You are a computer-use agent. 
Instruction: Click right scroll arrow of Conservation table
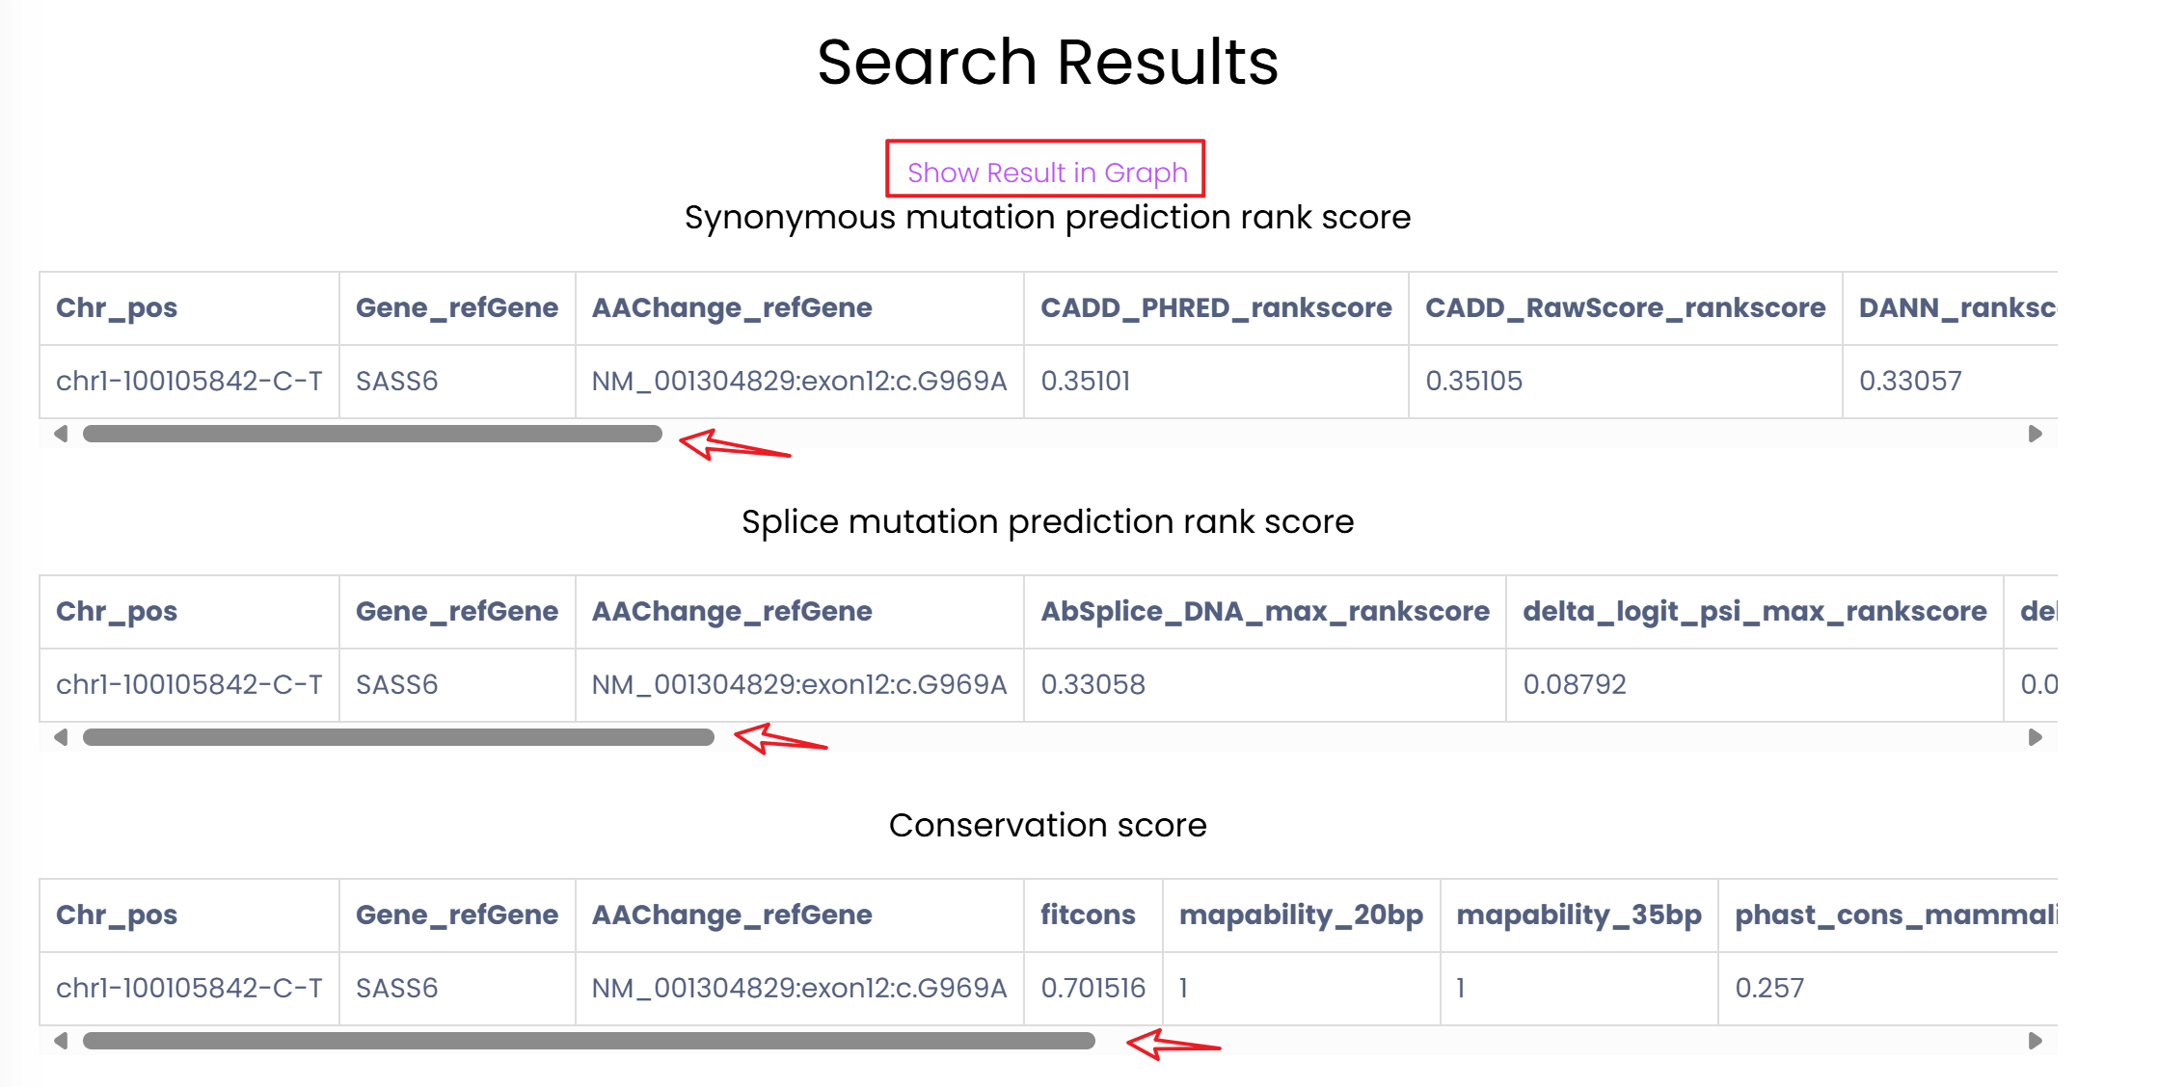[x=2035, y=1041]
